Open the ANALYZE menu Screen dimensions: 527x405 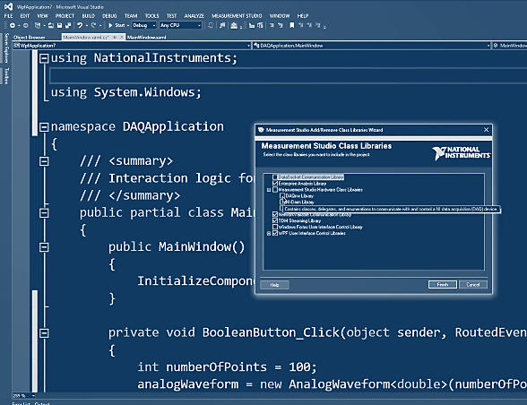tap(194, 16)
